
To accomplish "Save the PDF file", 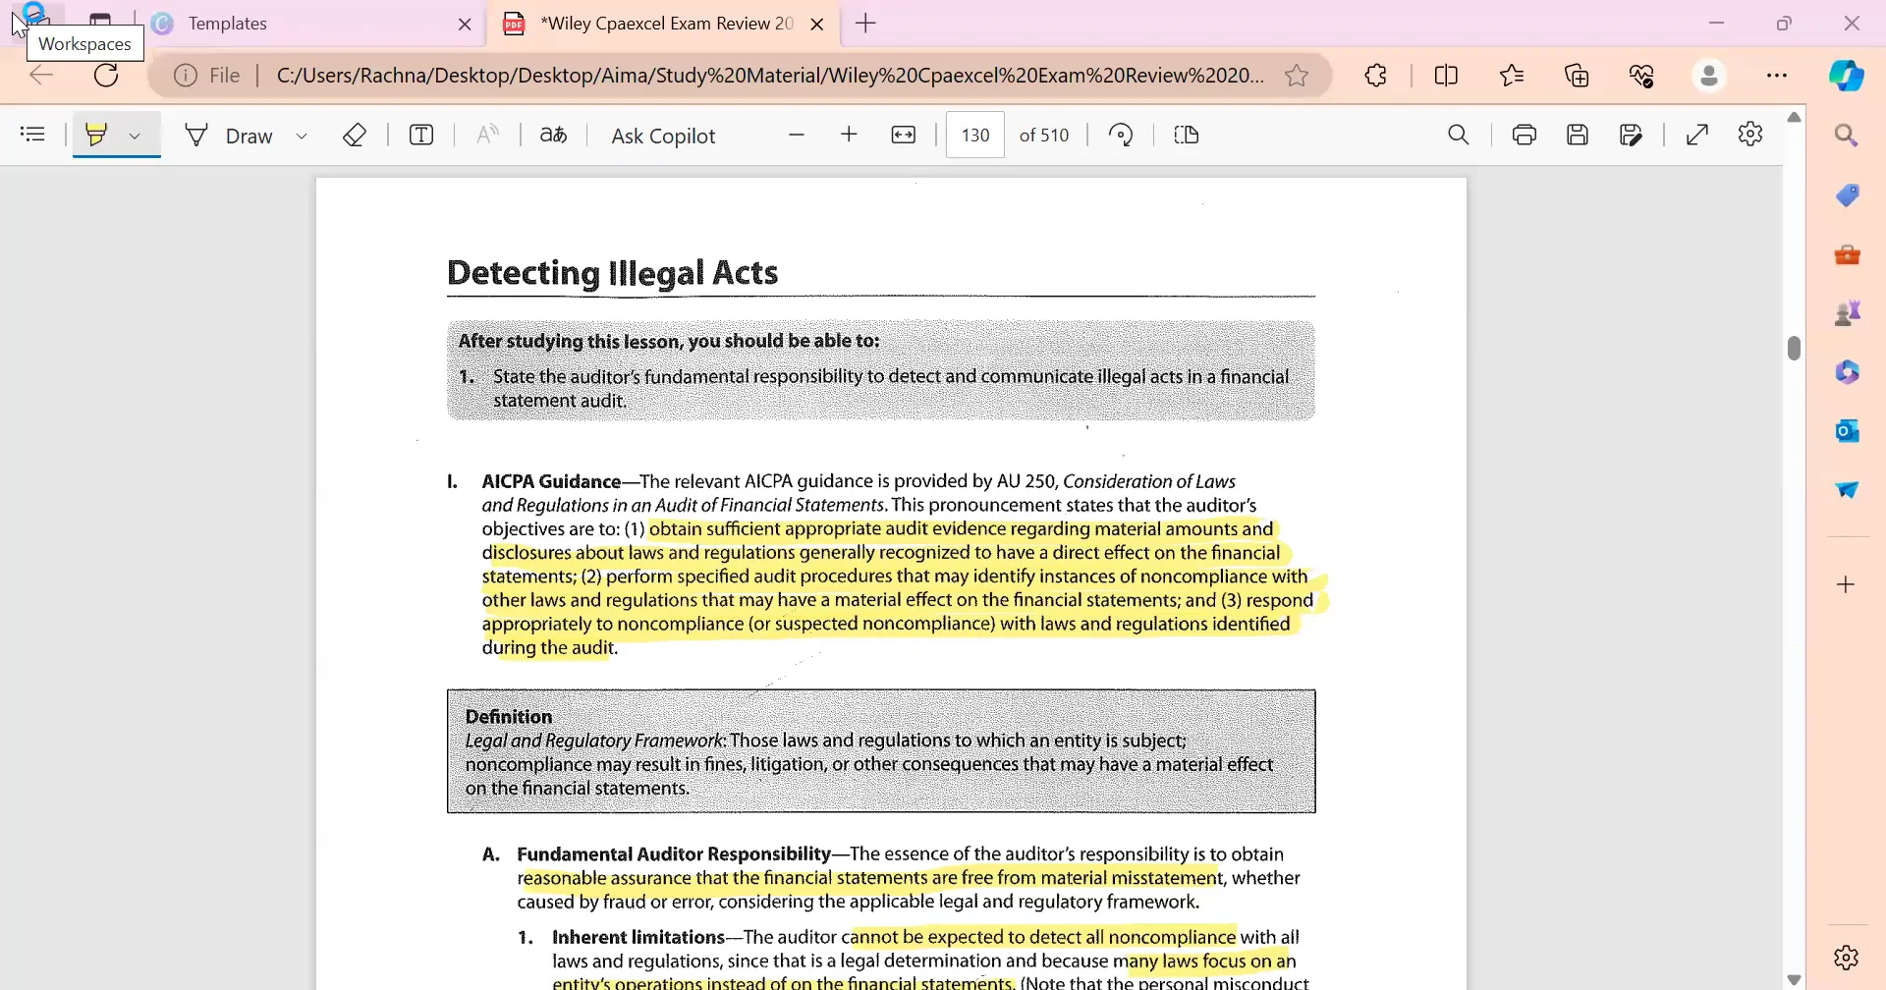I will point(1578,135).
